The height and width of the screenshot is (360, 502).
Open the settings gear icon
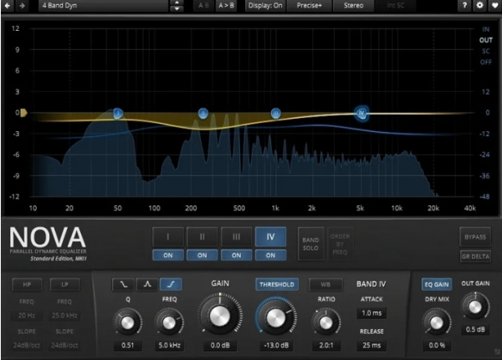tap(479, 5)
